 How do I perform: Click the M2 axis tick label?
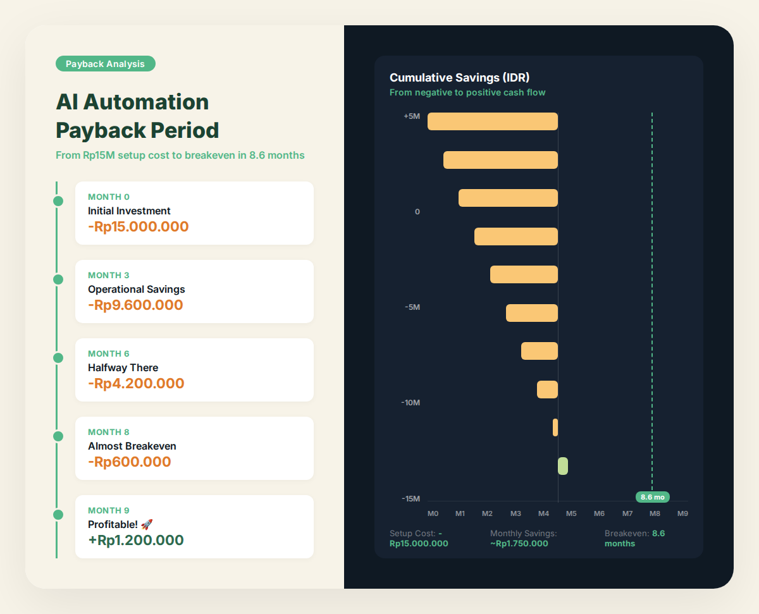tap(487, 513)
